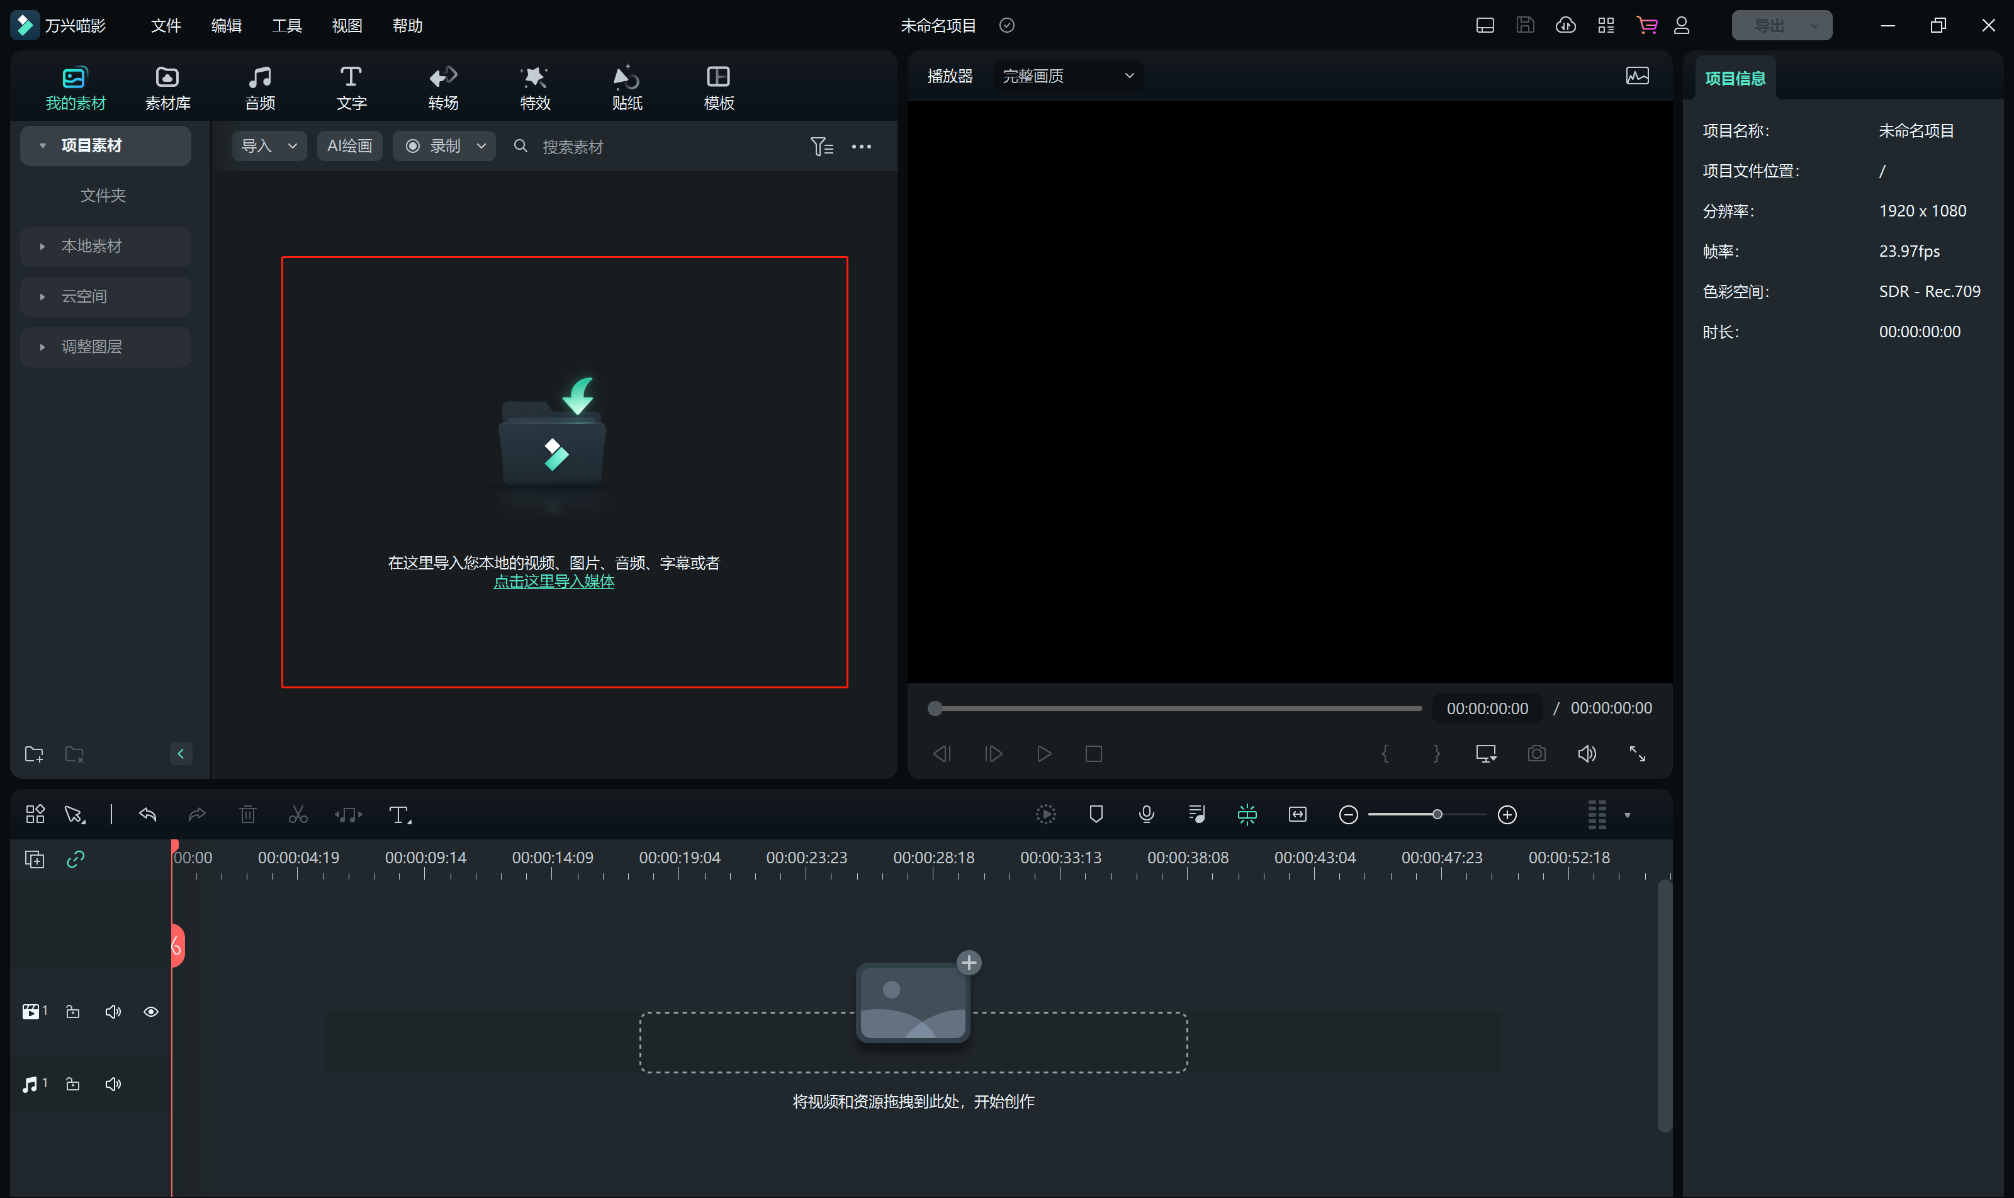This screenshot has height=1198, width=2014.
Task: Switch to the 模板 templates tab
Action: (x=718, y=87)
